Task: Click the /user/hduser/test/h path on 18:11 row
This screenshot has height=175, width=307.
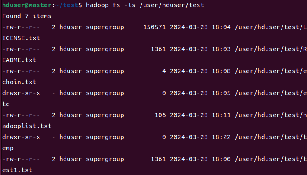Action: click(271, 115)
